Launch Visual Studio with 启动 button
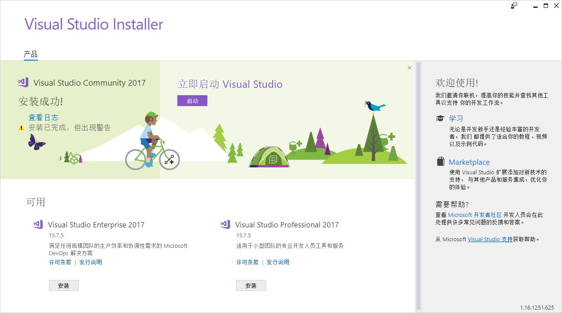The width and height of the screenshot is (562, 313). (192, 101)
